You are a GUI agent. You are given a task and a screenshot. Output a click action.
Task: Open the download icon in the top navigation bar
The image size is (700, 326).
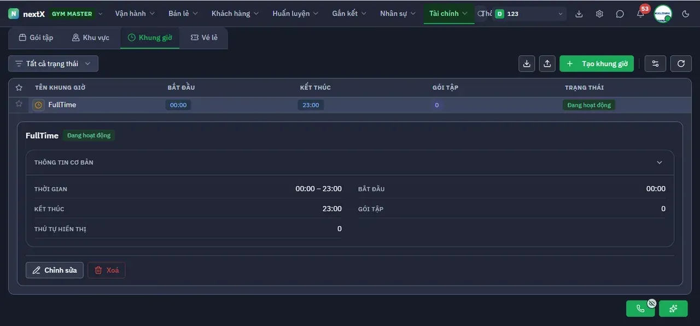tap(579, 14)
